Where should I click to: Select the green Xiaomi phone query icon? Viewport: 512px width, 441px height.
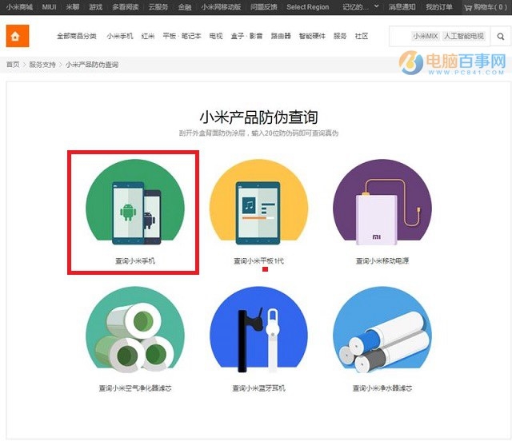click(135, 202)
